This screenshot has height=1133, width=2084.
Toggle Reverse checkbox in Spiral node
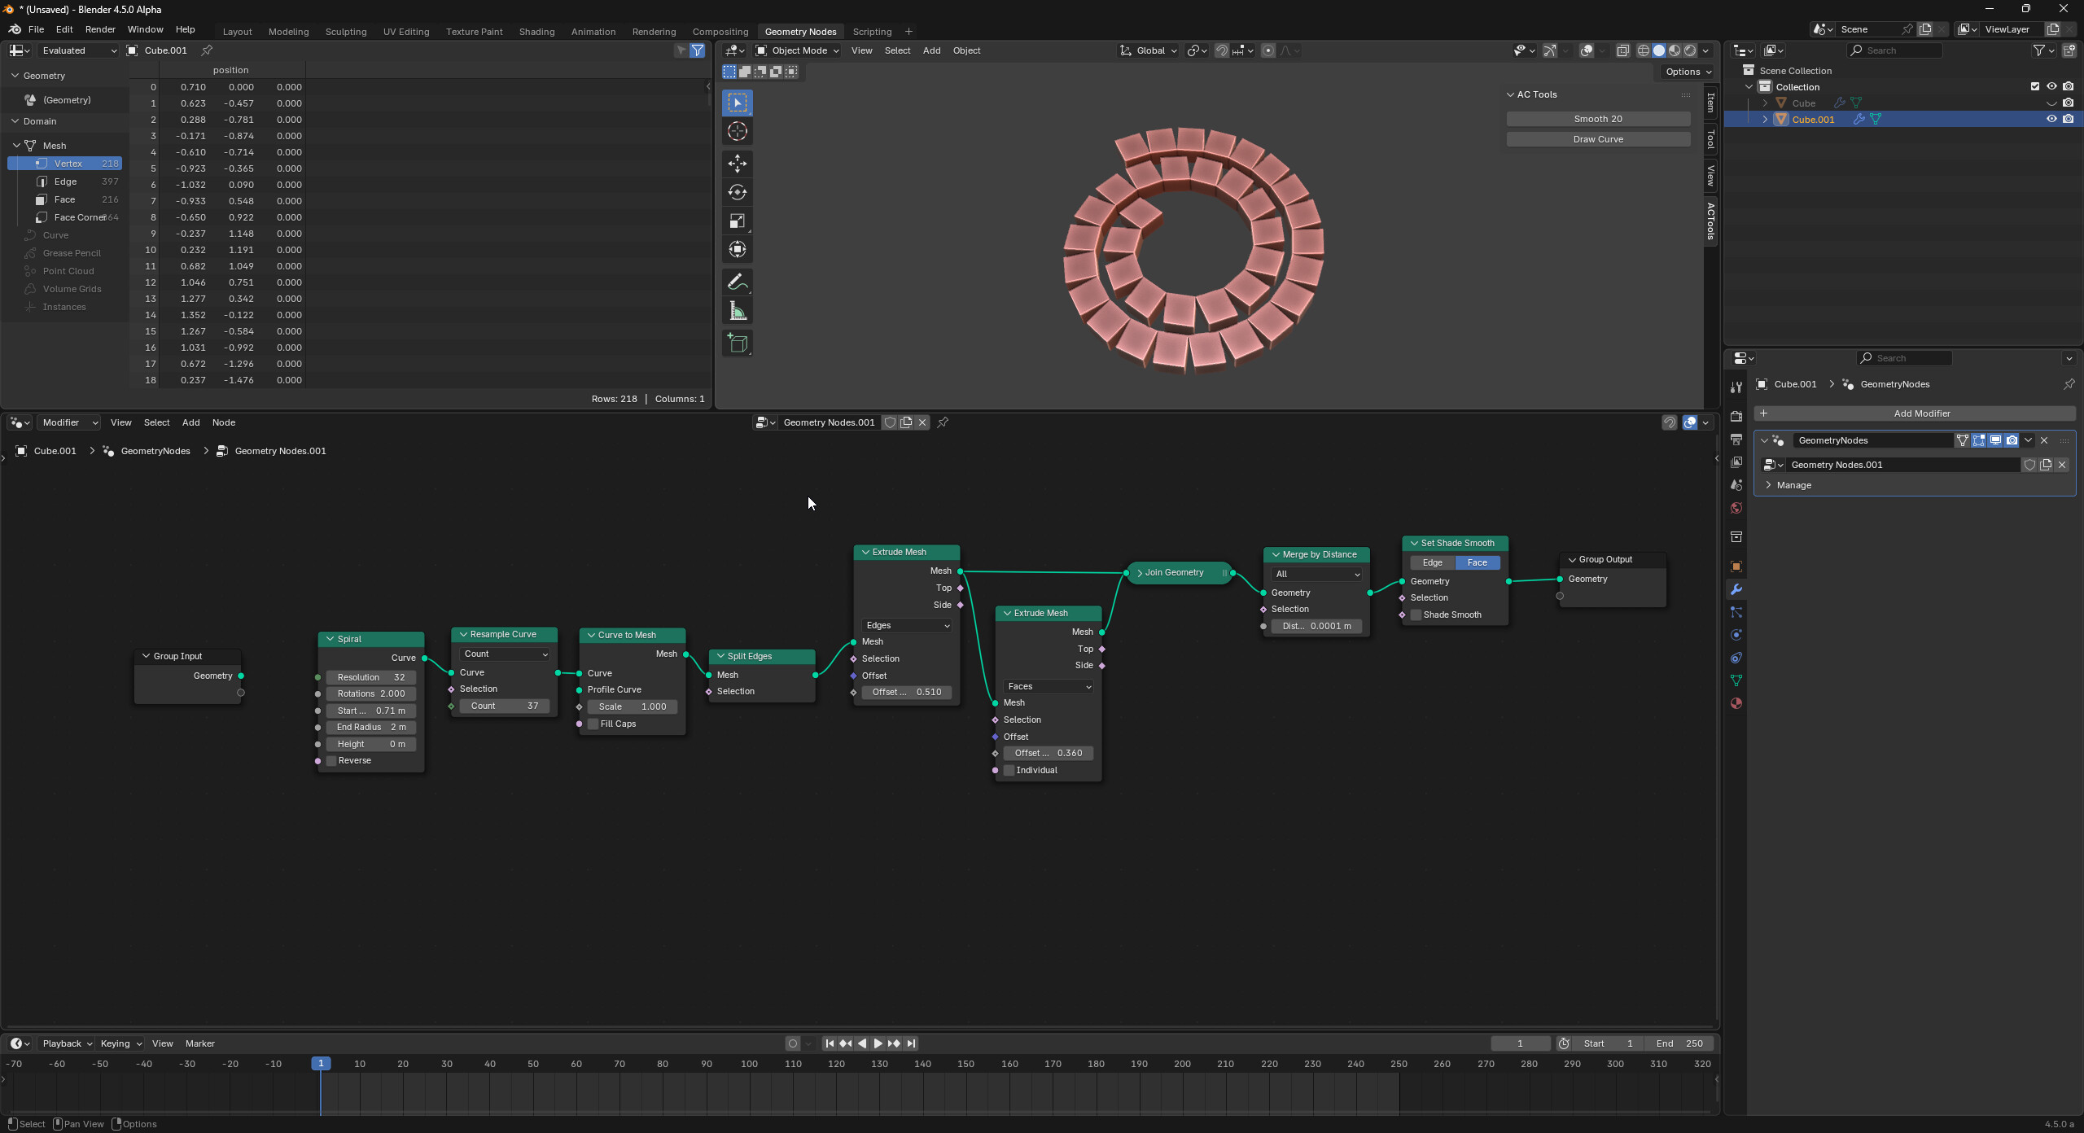pyautogui.click(x=331, y=761)
